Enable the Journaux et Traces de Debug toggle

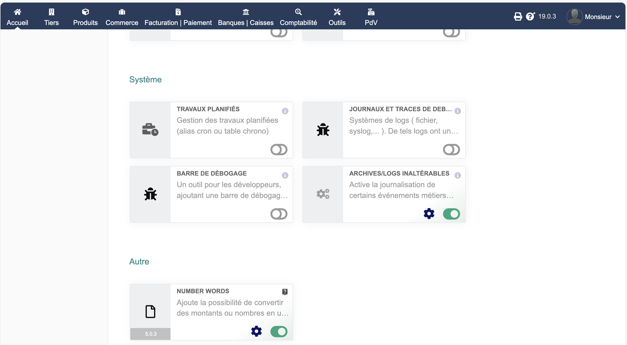pyautogui.click(x=451, y=150)
